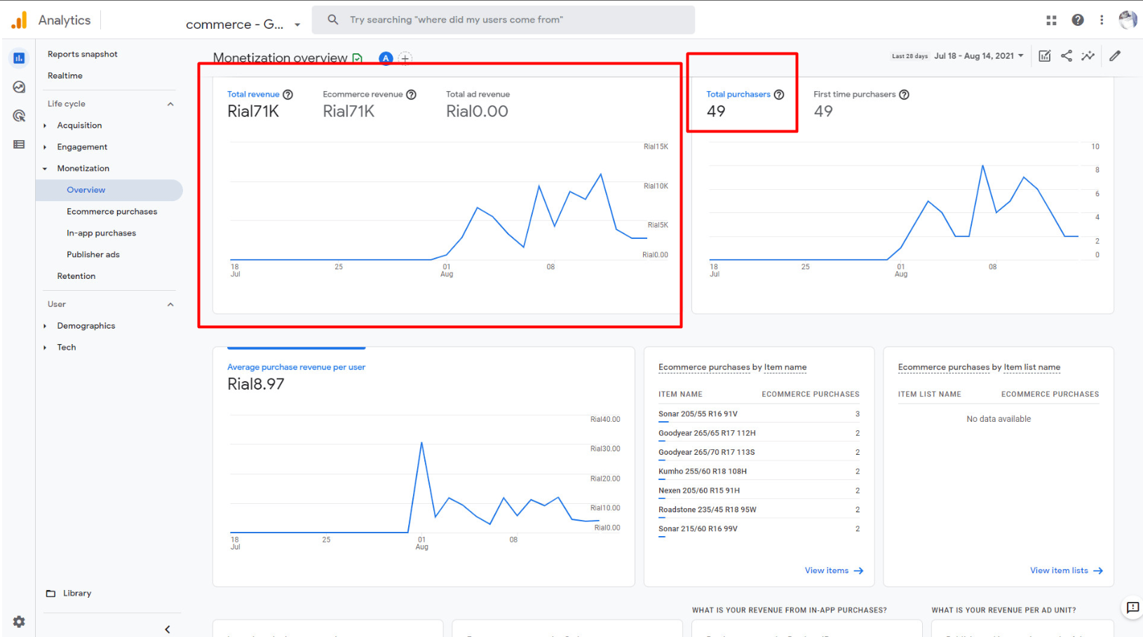Open the Retention report
This screenshot has height=637, width=1143.
(x=76, y=276)
